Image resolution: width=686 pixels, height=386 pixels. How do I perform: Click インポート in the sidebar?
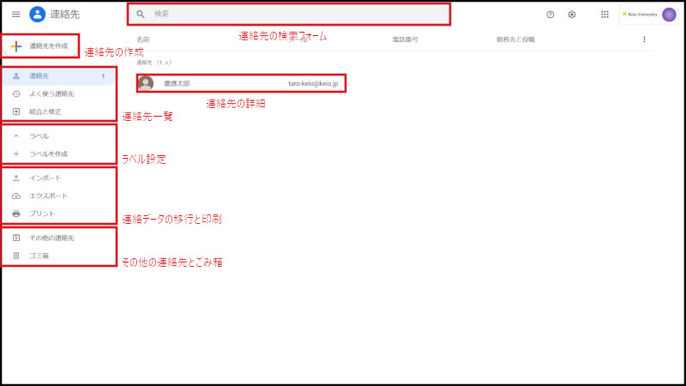45,178
